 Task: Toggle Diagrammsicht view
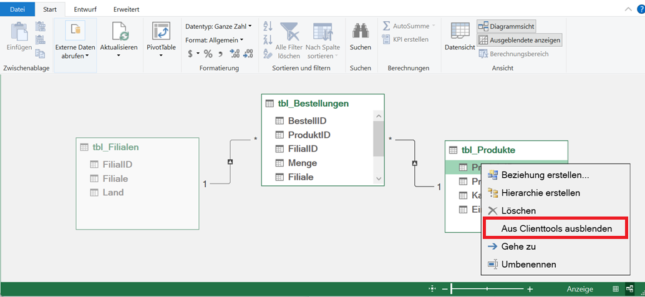coord(506,27)
